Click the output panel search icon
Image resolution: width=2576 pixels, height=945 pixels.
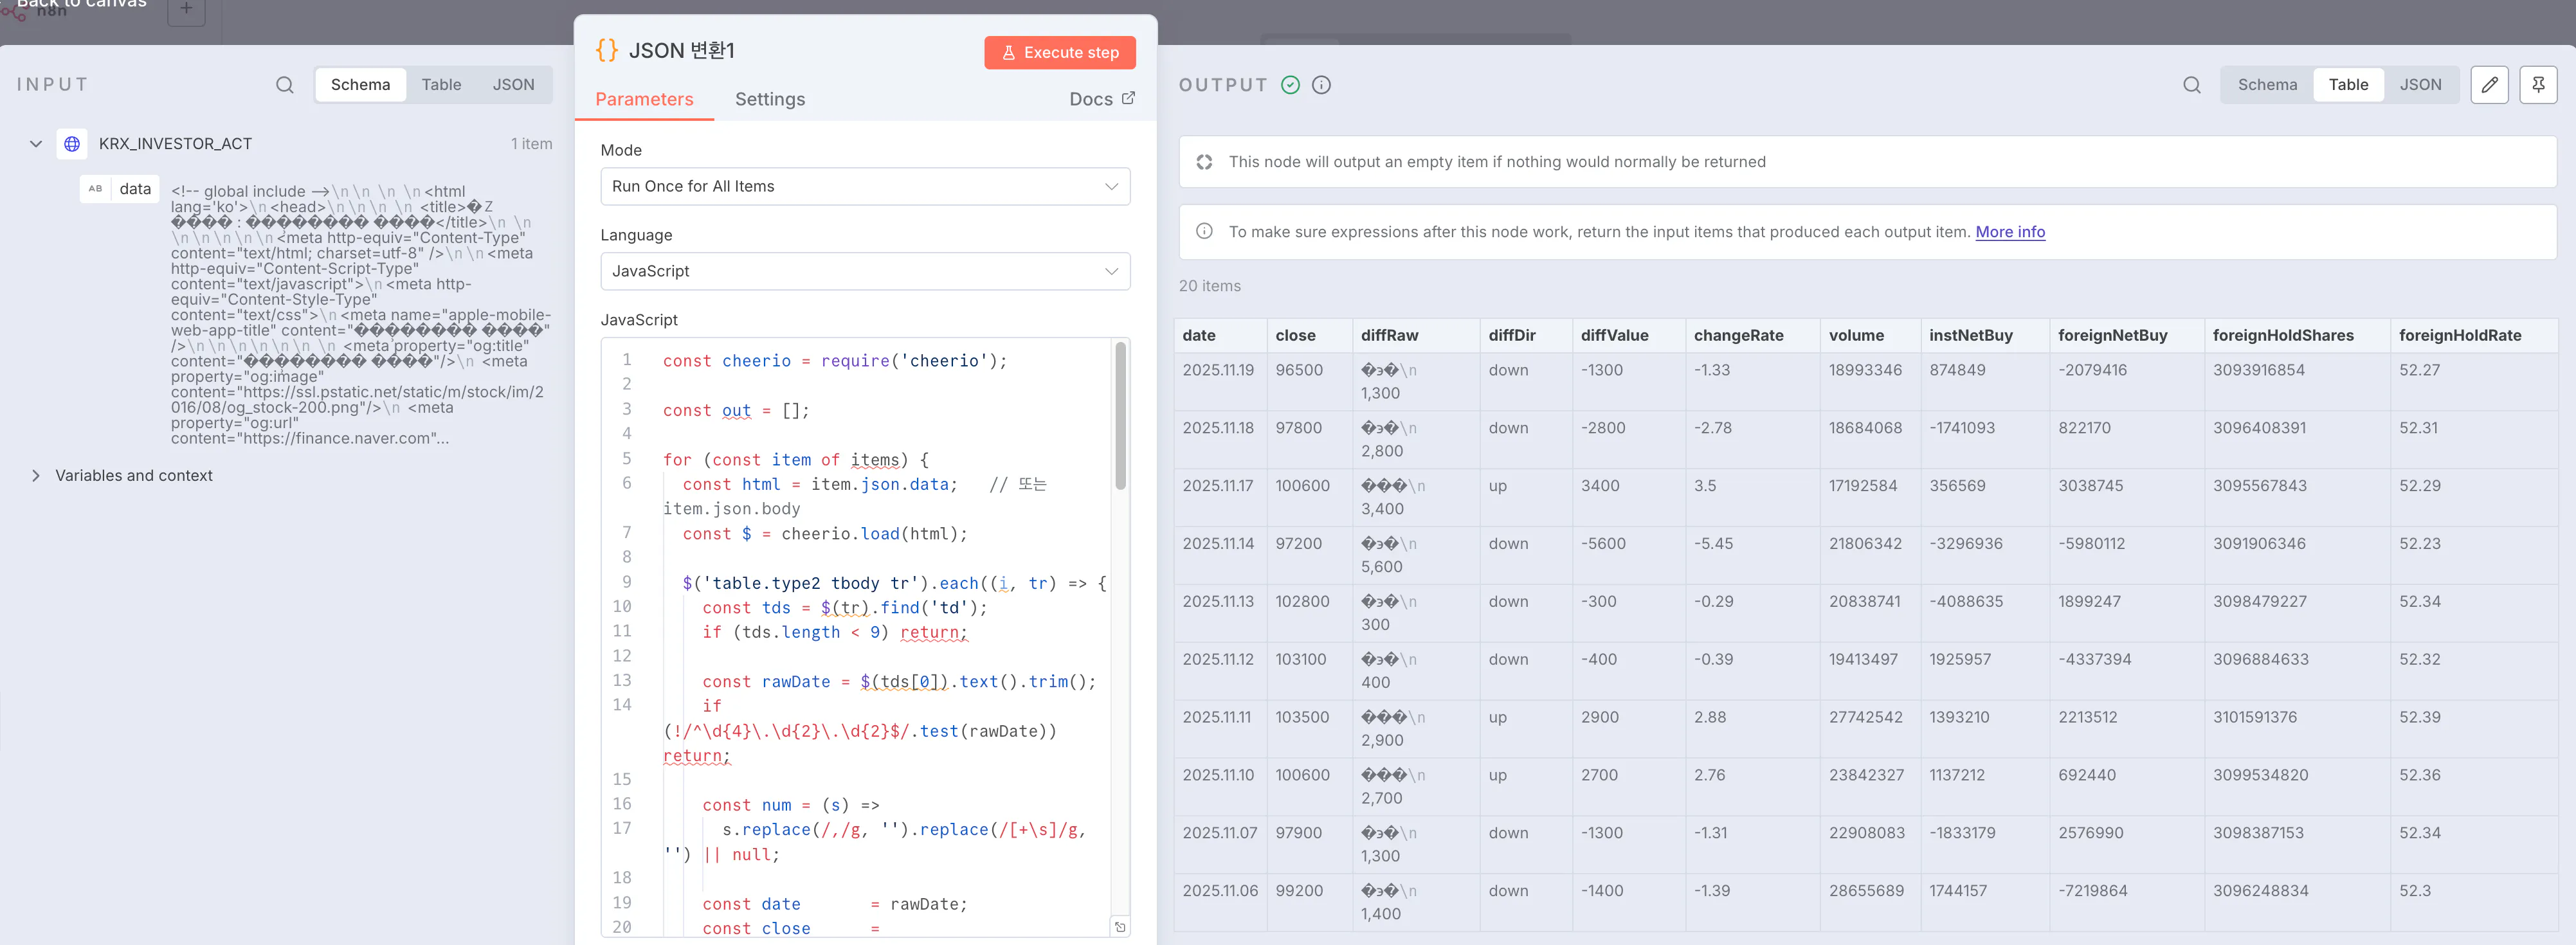(2191, 85)
